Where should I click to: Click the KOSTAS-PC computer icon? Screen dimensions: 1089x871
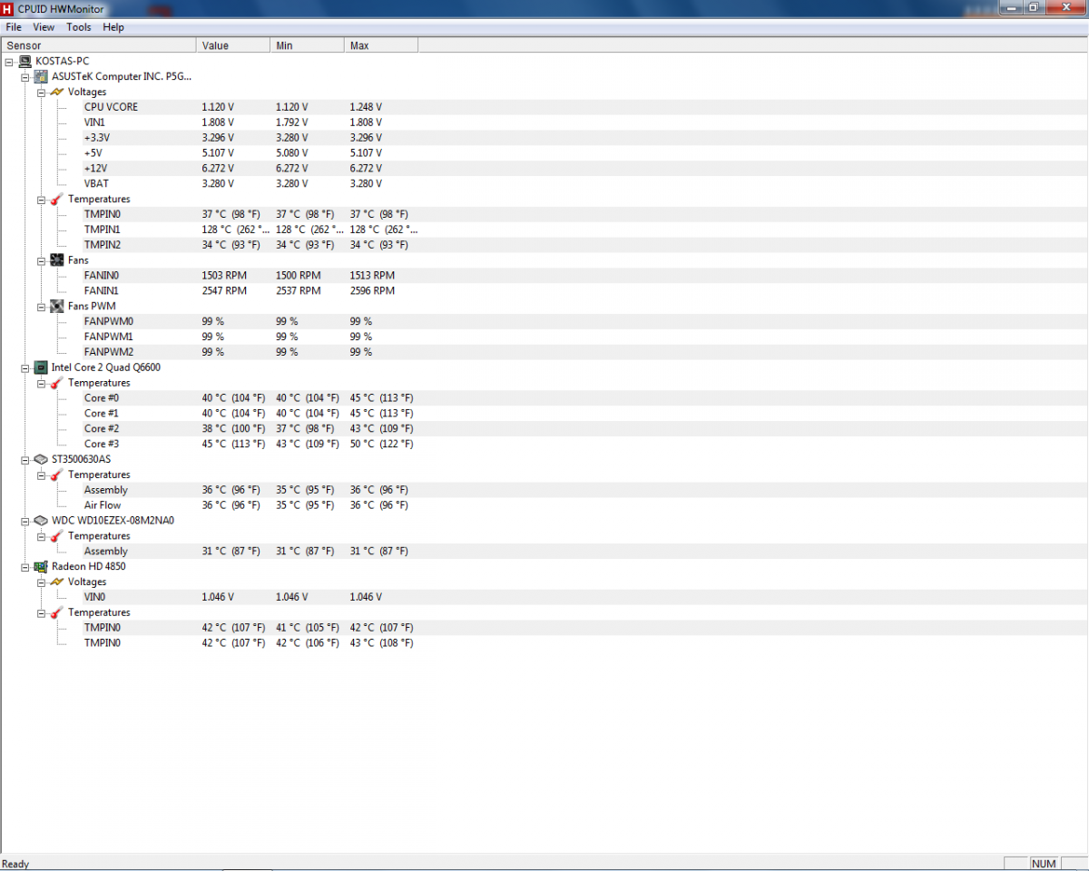click(25, 62)
